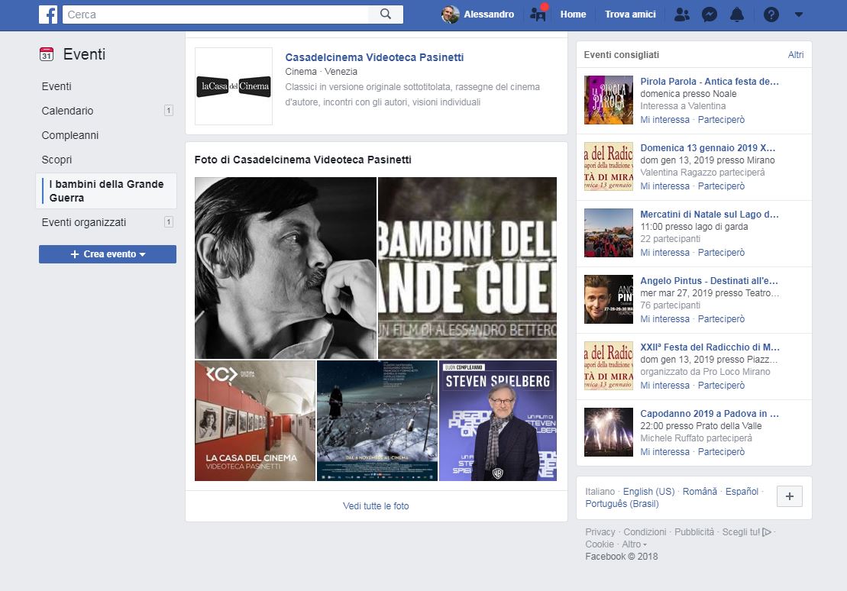Click Parteciperò for Festa del Radicchio

[x=721, y=385]
